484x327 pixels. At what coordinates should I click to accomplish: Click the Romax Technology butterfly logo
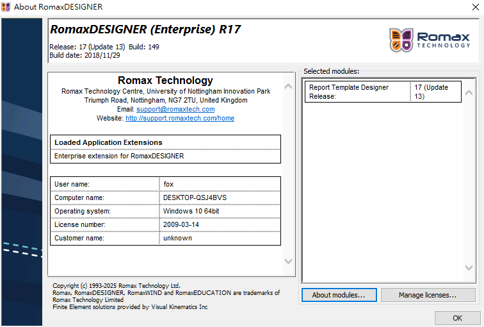coord(401,40)
